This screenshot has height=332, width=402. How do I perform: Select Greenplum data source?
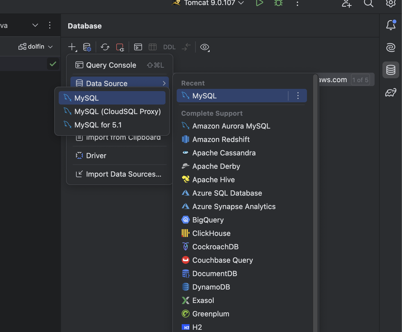click(x=242, y=314)
